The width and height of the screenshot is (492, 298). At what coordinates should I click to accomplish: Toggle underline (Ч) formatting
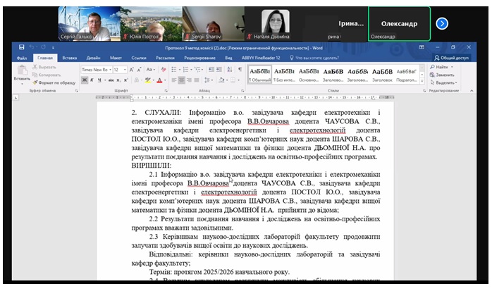(x=99, y=80)
